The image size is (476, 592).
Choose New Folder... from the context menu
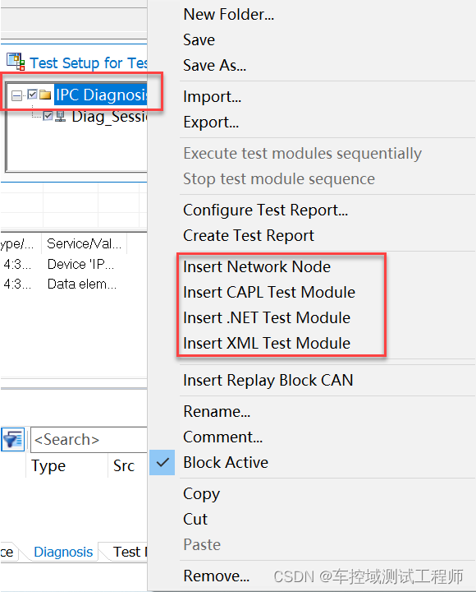[x=228, y=14]
